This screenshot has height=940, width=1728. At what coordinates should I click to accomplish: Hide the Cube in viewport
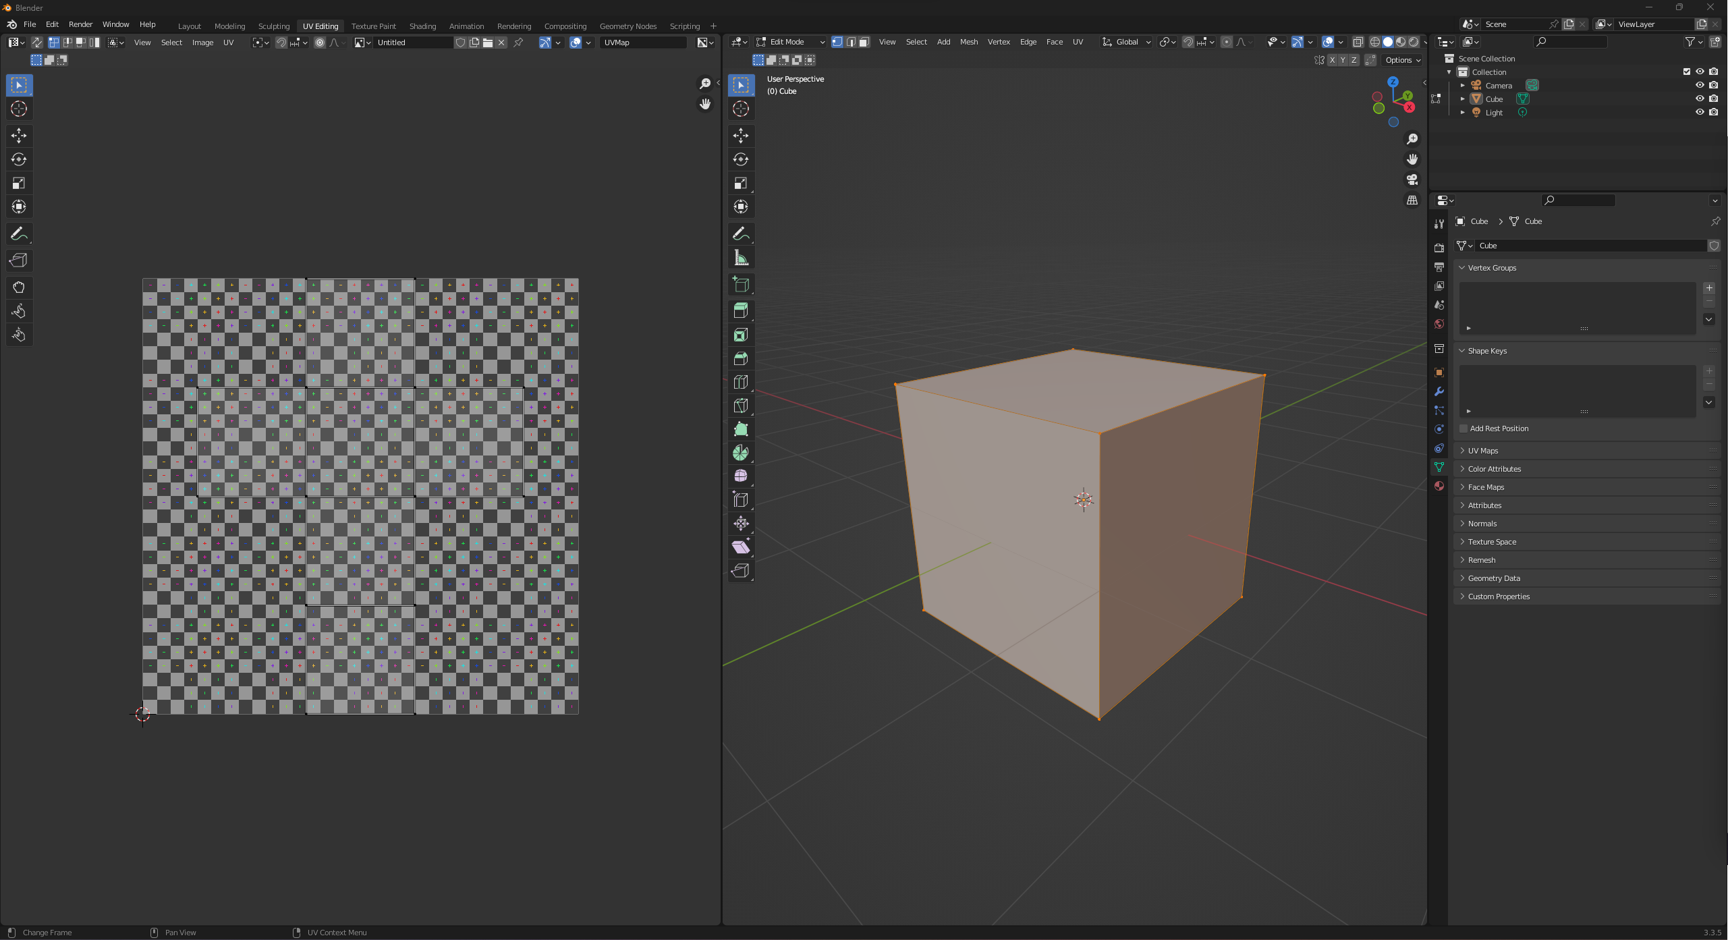click(1700, 99)
